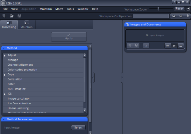This screenshot has width=191, height=134.
Task: Select Filter method
Action: (x=43, y=84)
